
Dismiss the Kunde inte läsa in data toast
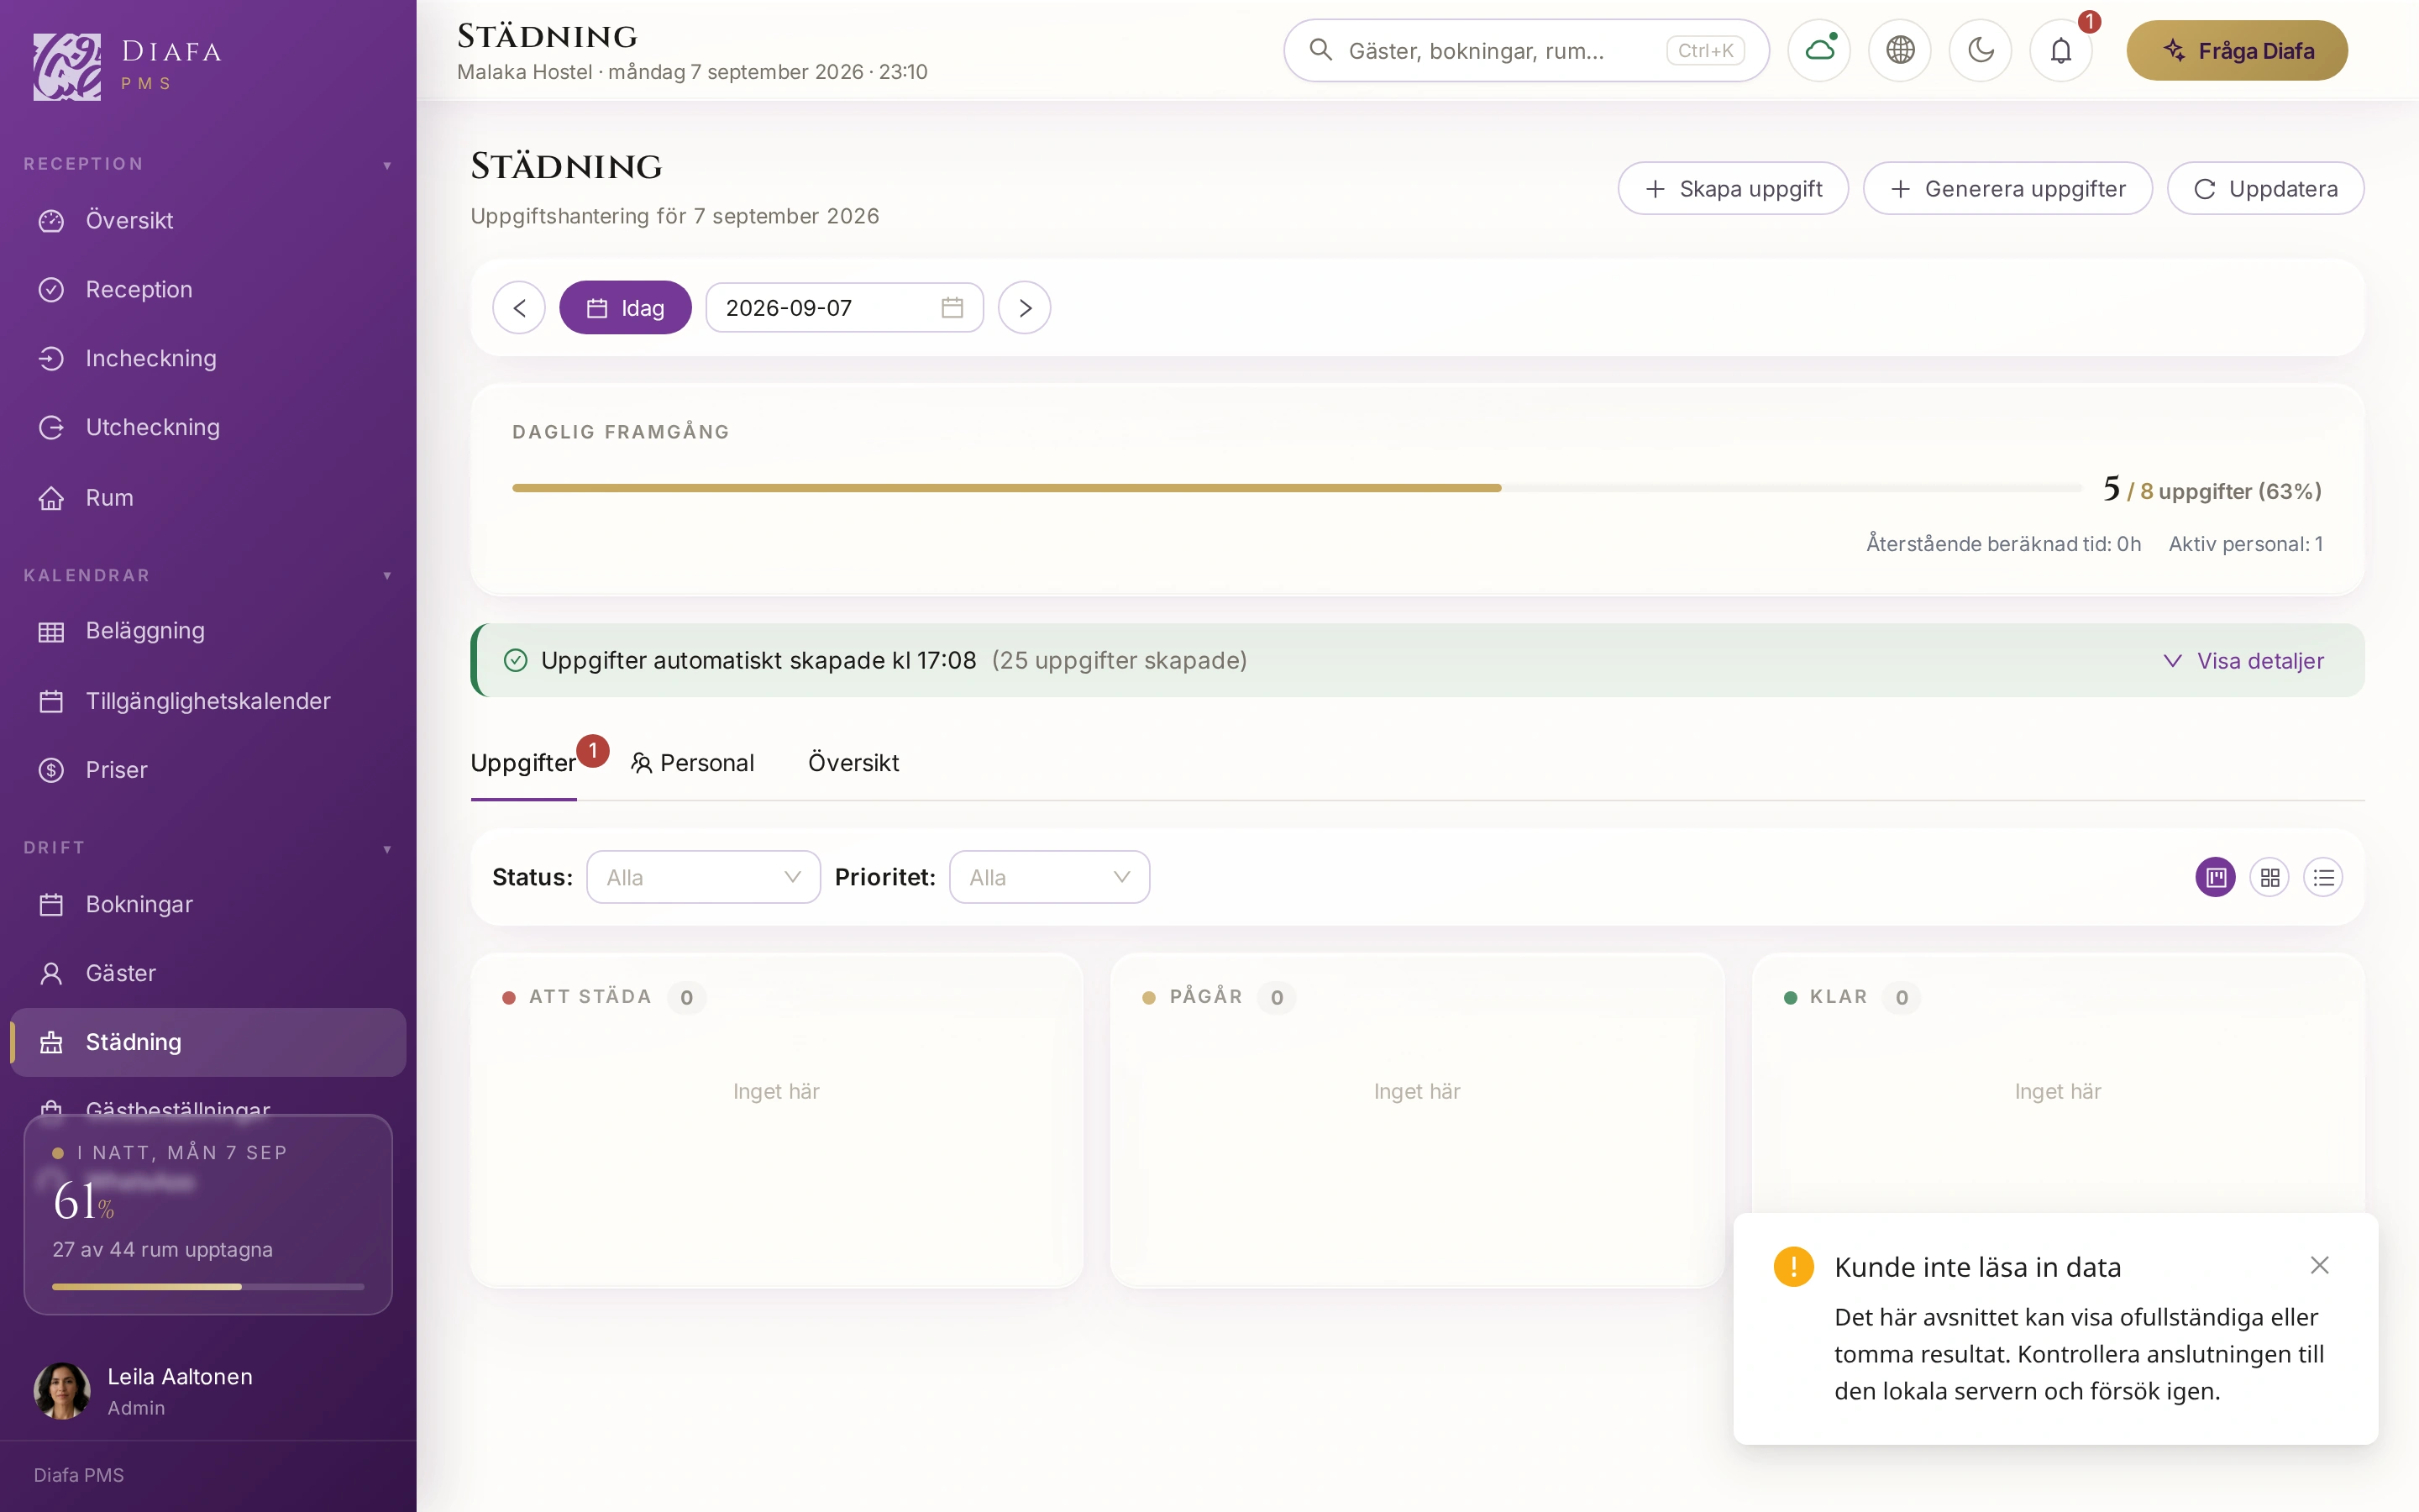click(x=2320, y=1265)
